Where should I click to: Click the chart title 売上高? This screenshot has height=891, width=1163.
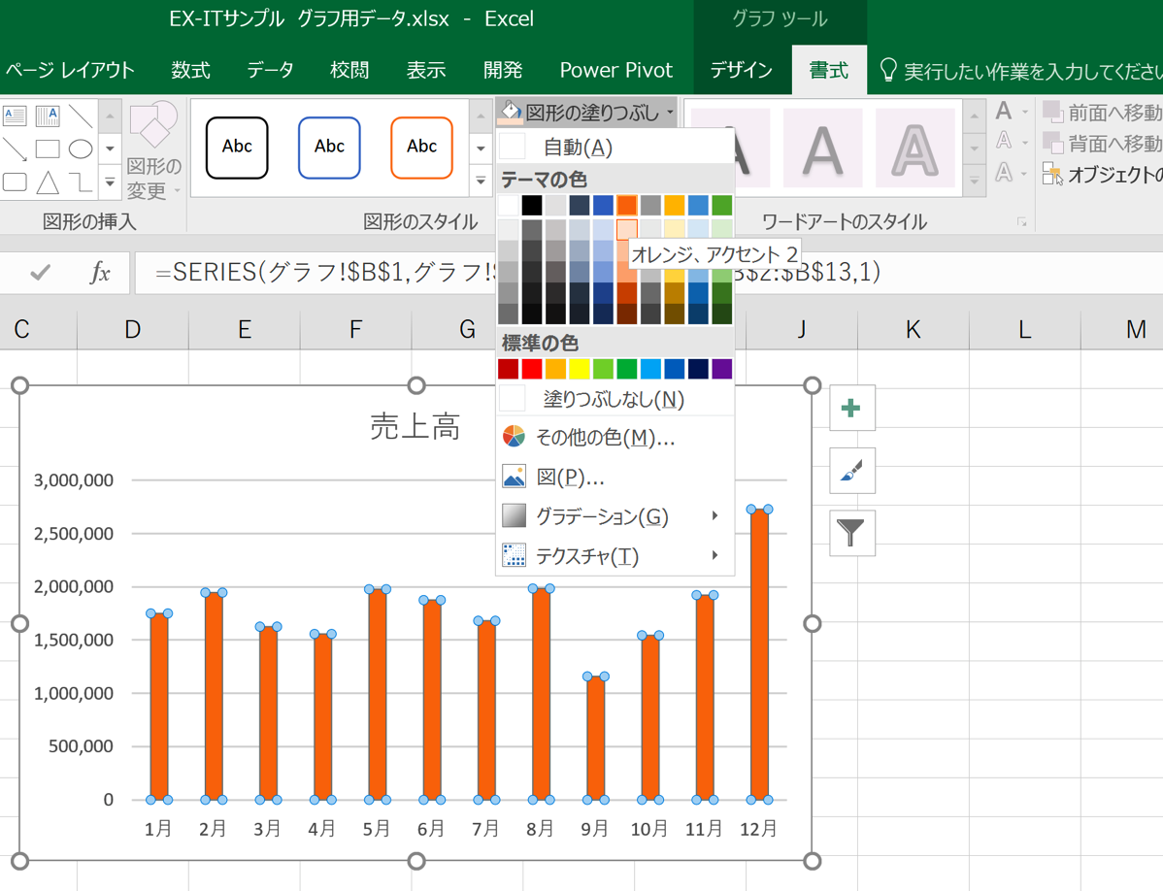(415, 427)
